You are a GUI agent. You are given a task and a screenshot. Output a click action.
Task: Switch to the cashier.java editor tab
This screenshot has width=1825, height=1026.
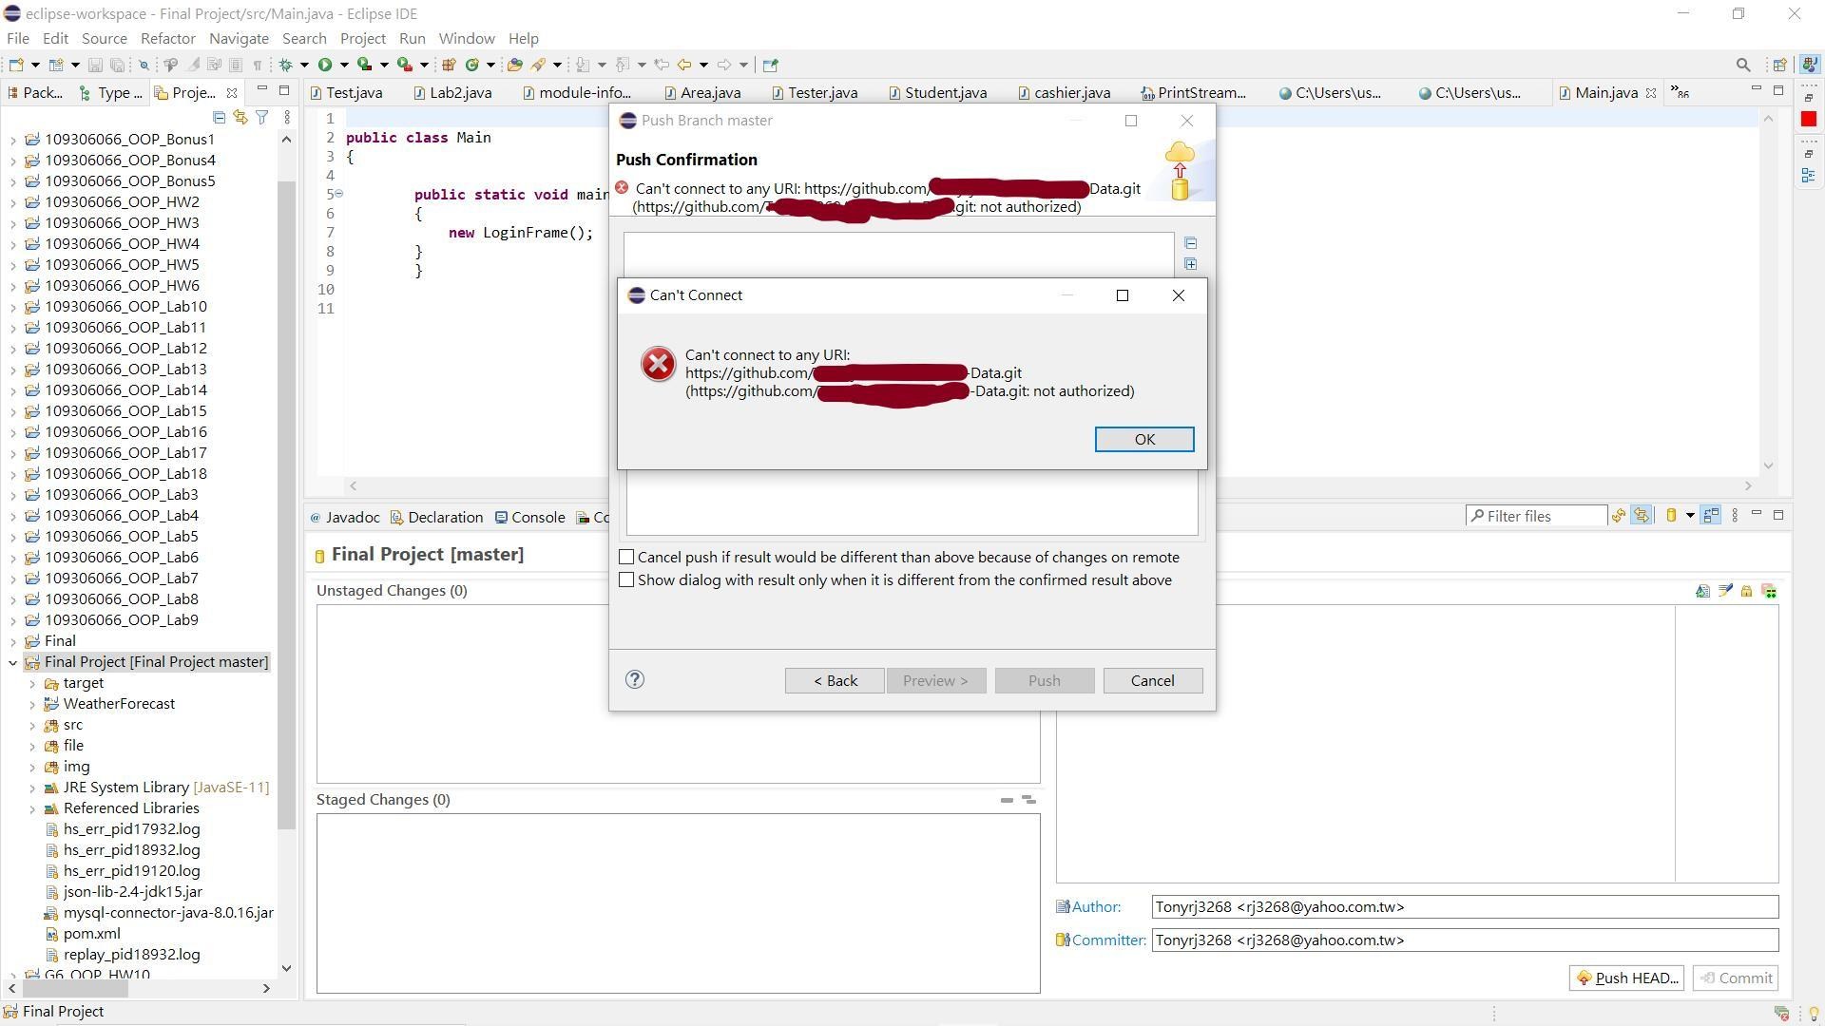pyautogui.click(x=1064, y=92)
